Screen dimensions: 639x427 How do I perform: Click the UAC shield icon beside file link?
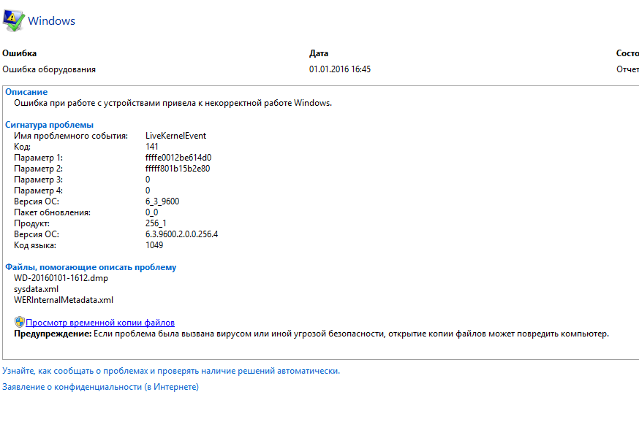coord(19,322)
